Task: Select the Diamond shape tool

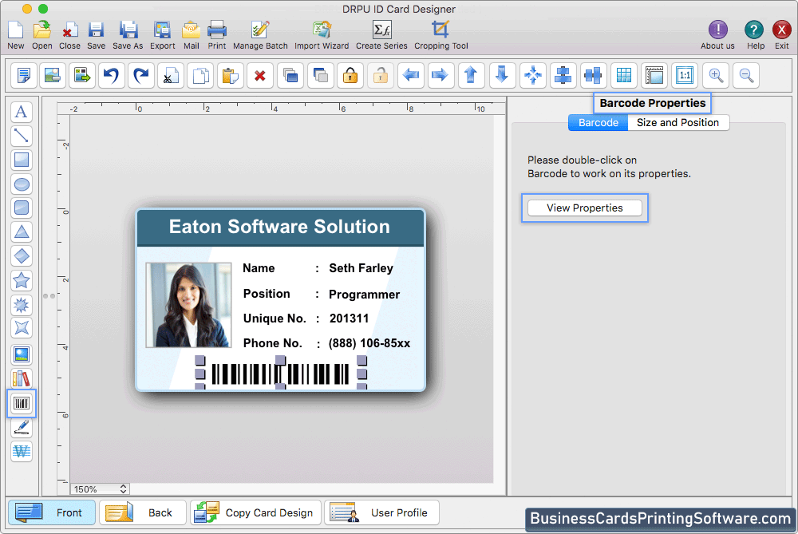Action: point(22,255)
